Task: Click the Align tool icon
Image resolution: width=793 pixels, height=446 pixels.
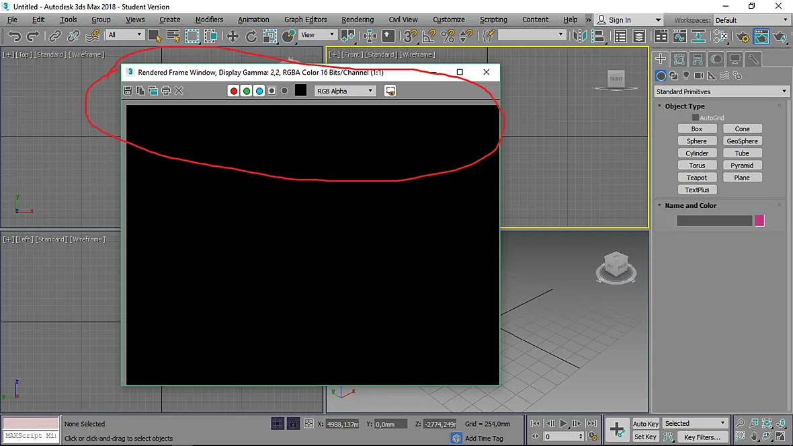Action: pyautogui.click(x=597, y=36)
